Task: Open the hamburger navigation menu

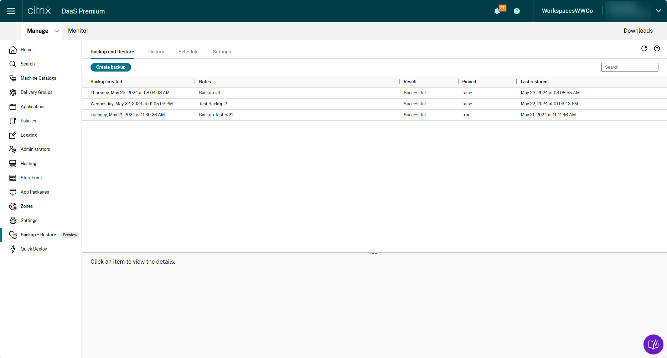Action: tap(11, 11)
